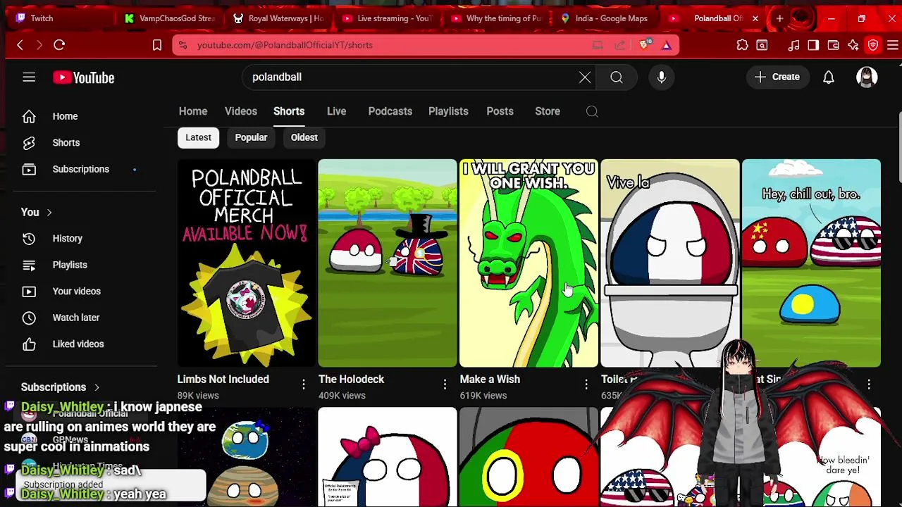Viewport: 902px width, 507px height.
Task: Open the Brave Shields lion icon
Action: coord(645,45)
